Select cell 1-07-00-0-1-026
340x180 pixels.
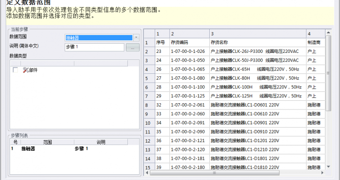pos(190,51)
